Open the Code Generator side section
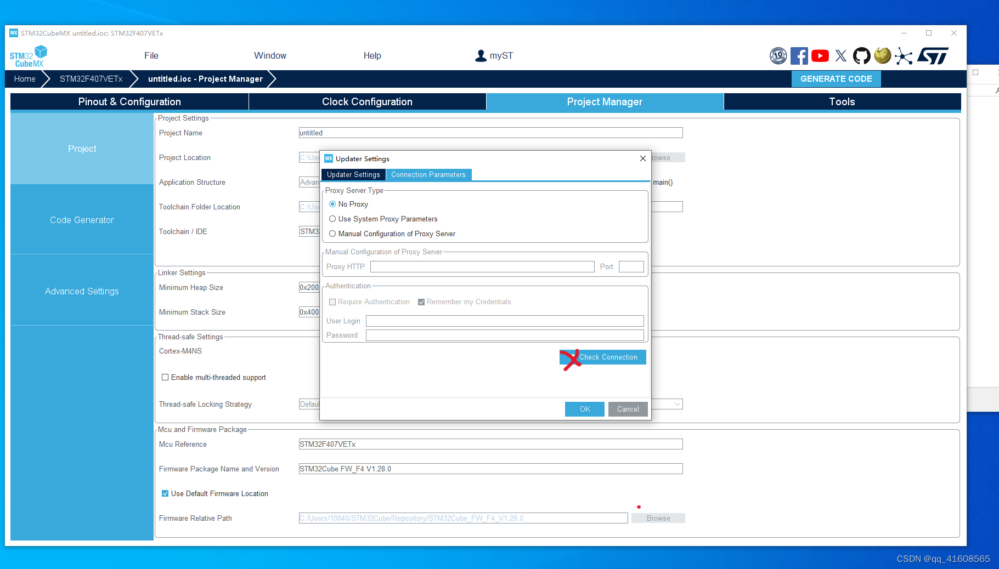This screenshot has width=999, height=569. click(x=82, y=220)
